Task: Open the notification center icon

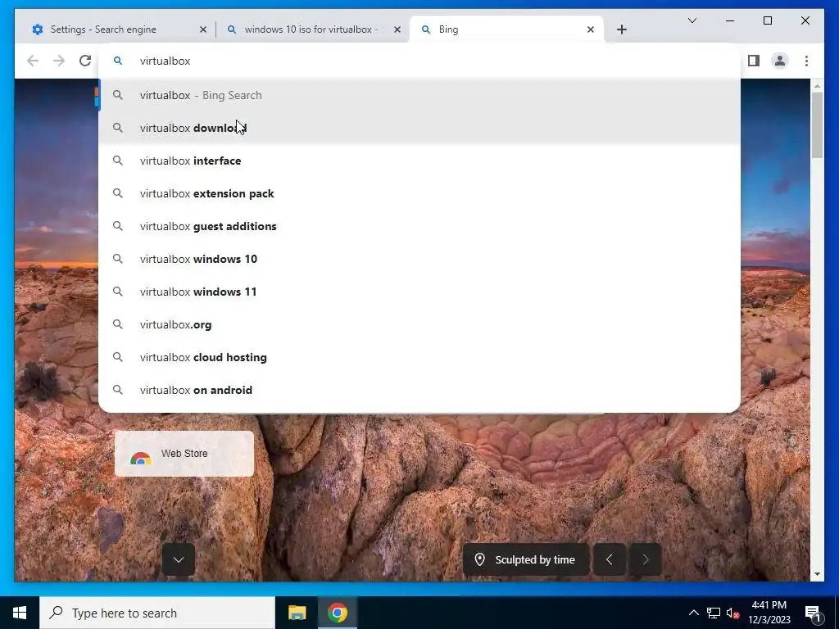Action: pos(813,613)
